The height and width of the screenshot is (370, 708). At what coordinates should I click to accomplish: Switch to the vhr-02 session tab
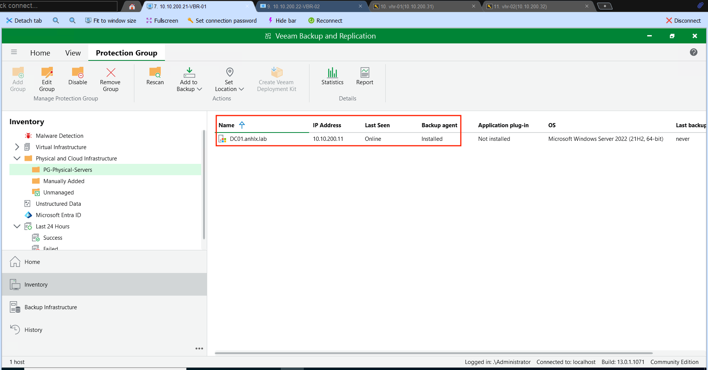pos(538,6)
